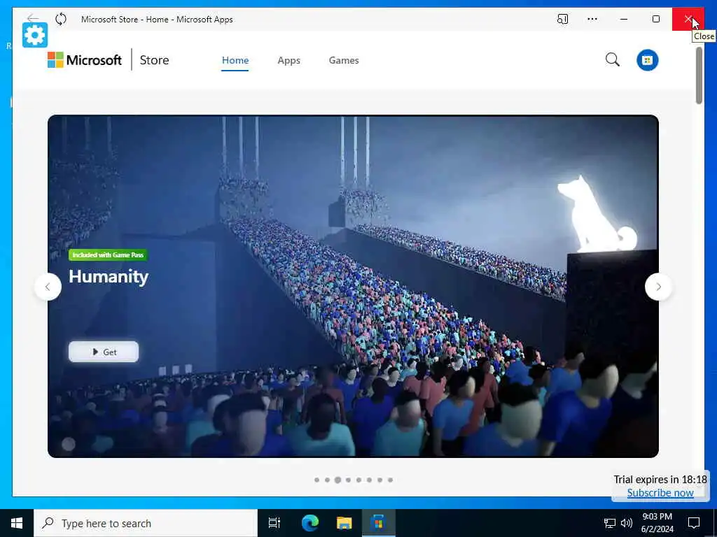Open the cast/read aloud icon in title bar
The image size is (717, 537).
pos(562,19)
